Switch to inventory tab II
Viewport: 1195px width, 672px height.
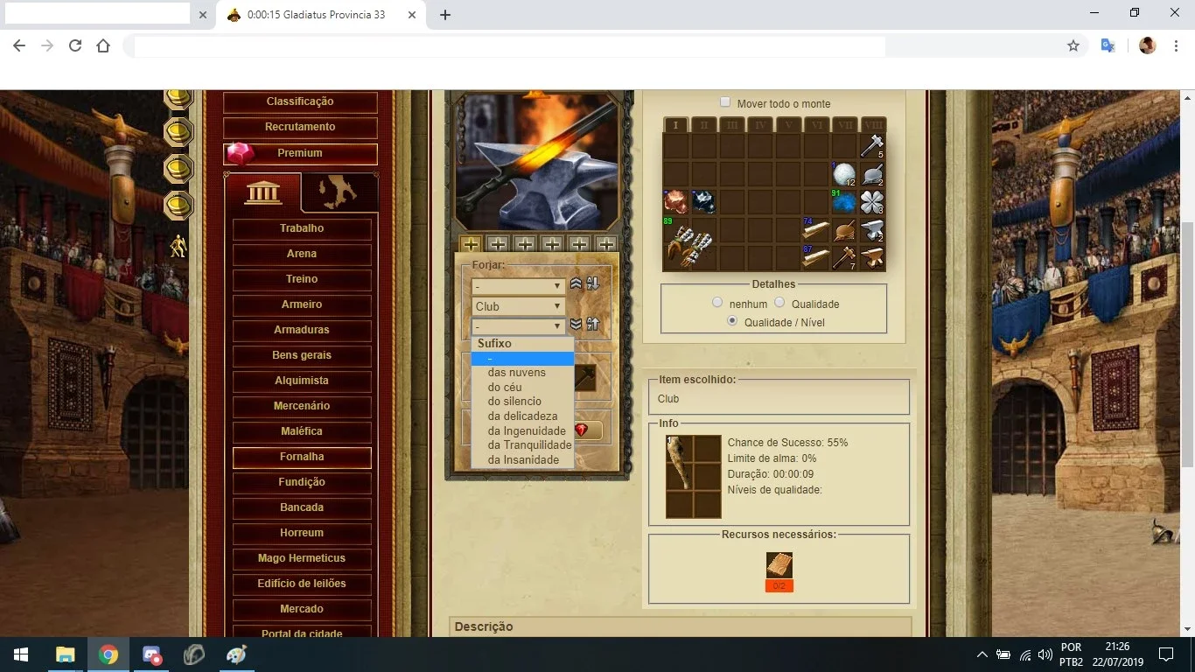coord(703,125)
